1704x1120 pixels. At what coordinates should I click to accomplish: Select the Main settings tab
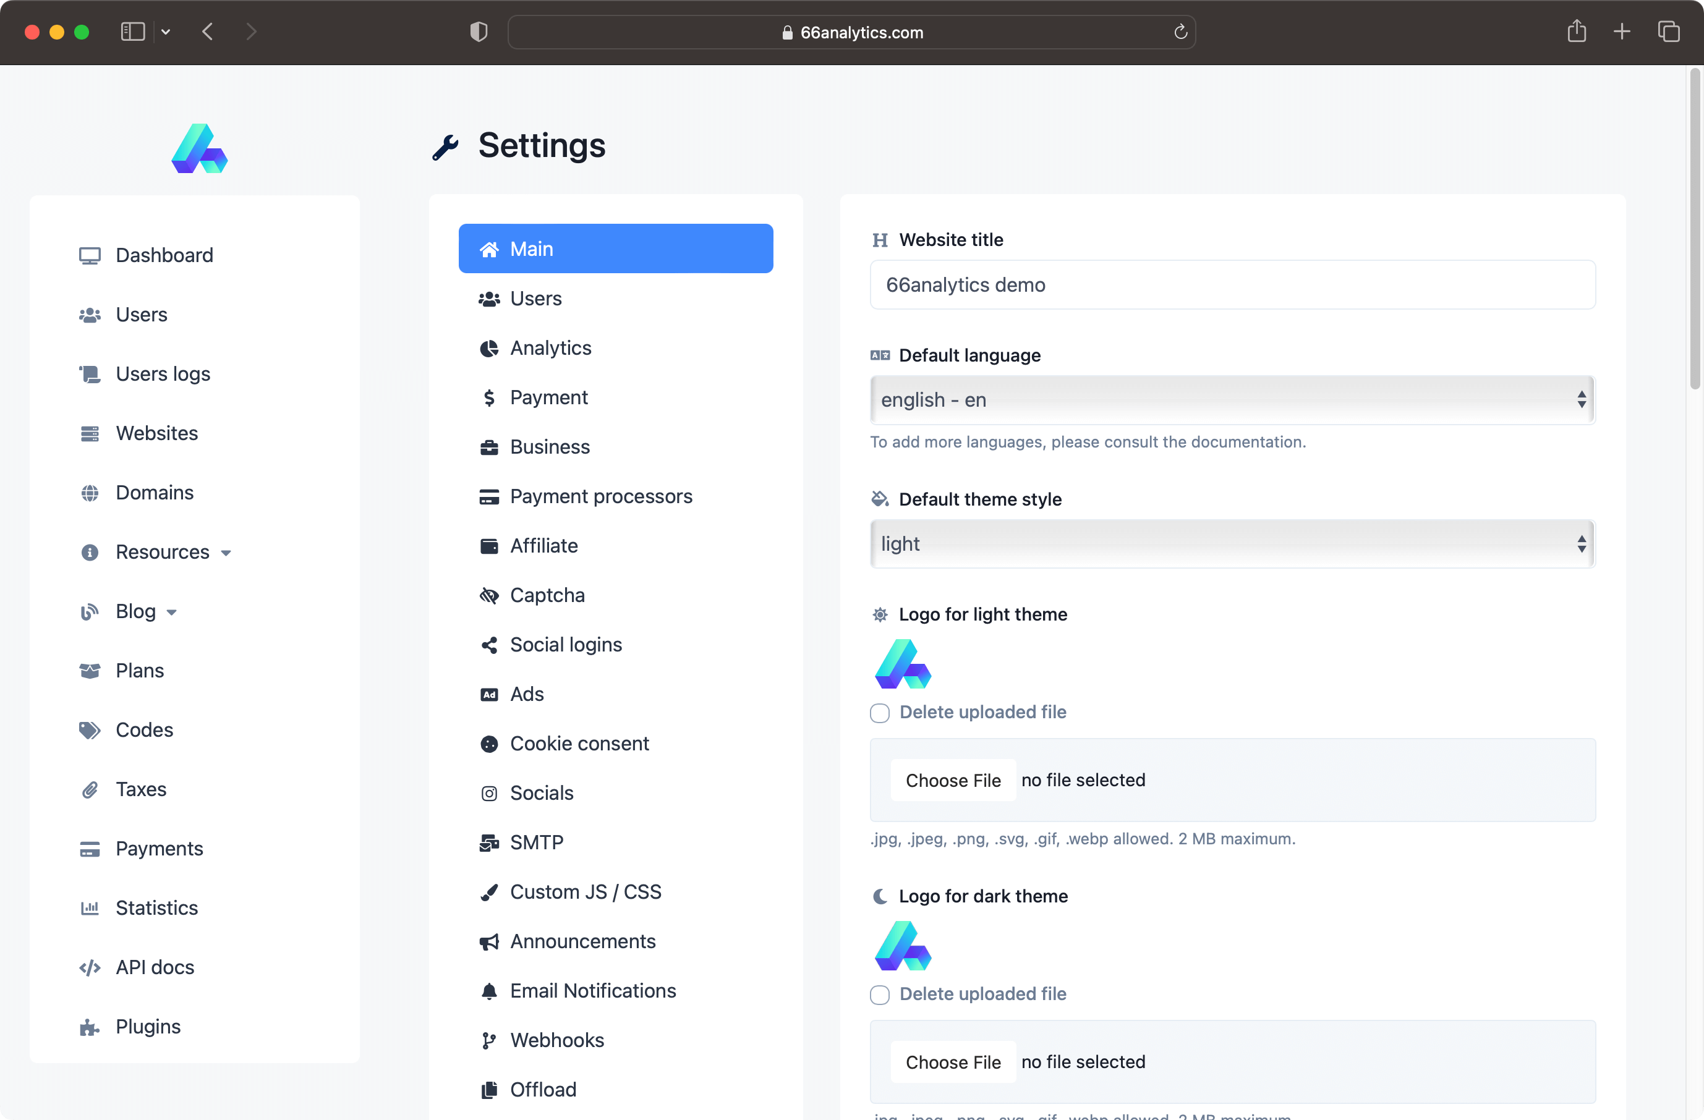point(616,247)
